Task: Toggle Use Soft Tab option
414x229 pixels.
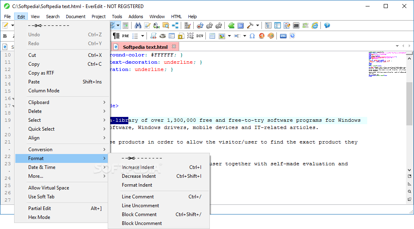Action: pyautogui.click(x=62, y=197)
